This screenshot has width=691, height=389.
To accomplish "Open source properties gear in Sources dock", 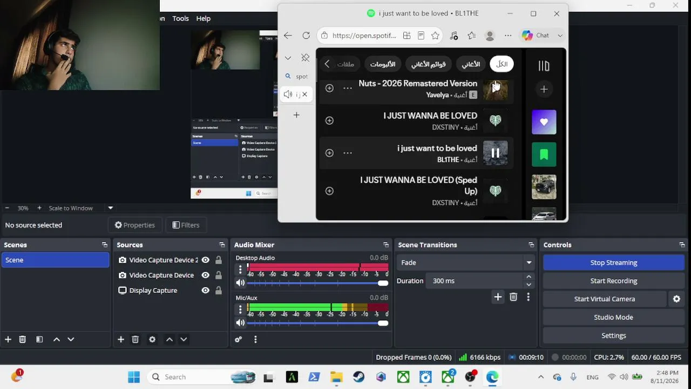I will pyautogui.click(x=152, y=339).
